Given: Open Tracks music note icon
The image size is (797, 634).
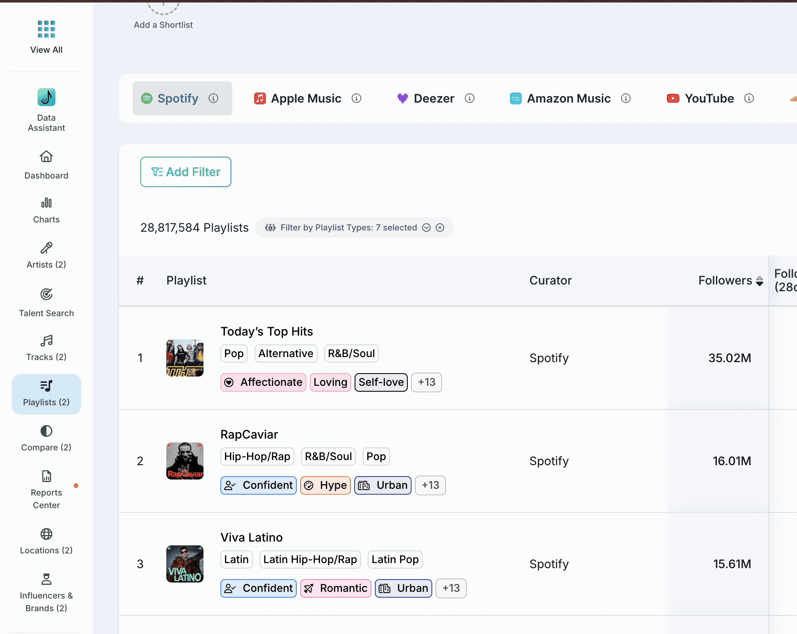Looking at the screenshot, I should [x=46, y=340].
